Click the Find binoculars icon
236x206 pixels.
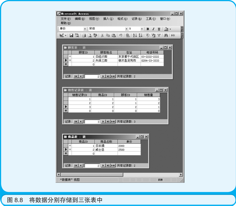[x=166, y=35]
